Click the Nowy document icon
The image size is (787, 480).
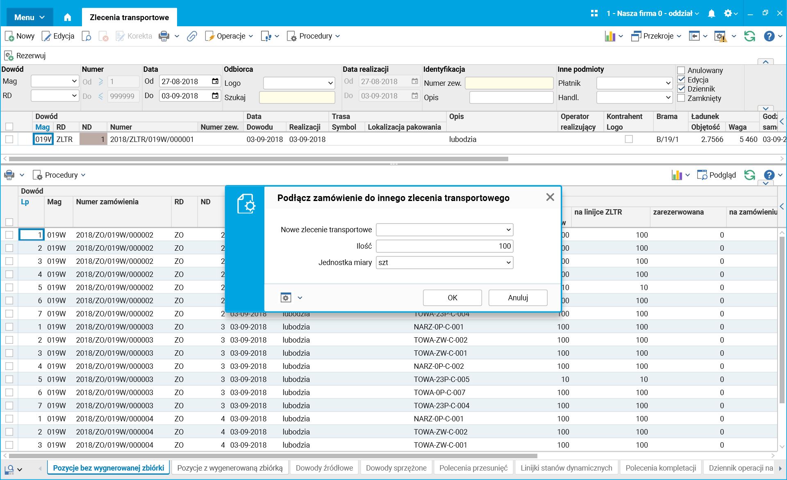pos(9,36)
